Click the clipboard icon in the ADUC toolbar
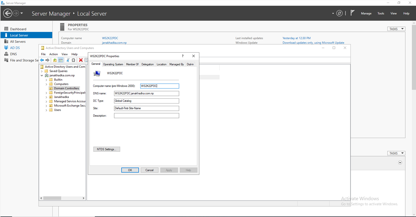The width and height of the screenshot is (416, 217). tap(73, 60)
